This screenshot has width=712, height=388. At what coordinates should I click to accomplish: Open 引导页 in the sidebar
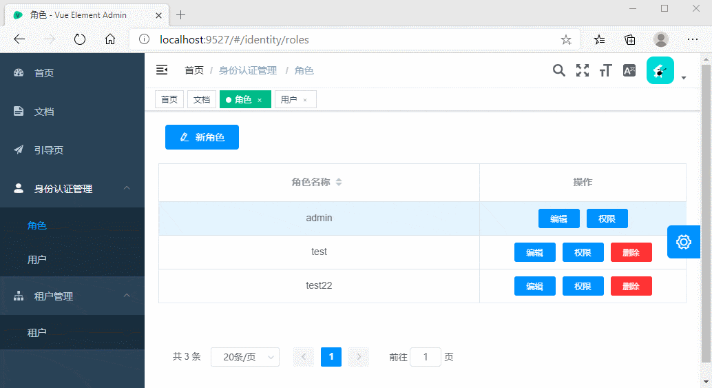72,150
